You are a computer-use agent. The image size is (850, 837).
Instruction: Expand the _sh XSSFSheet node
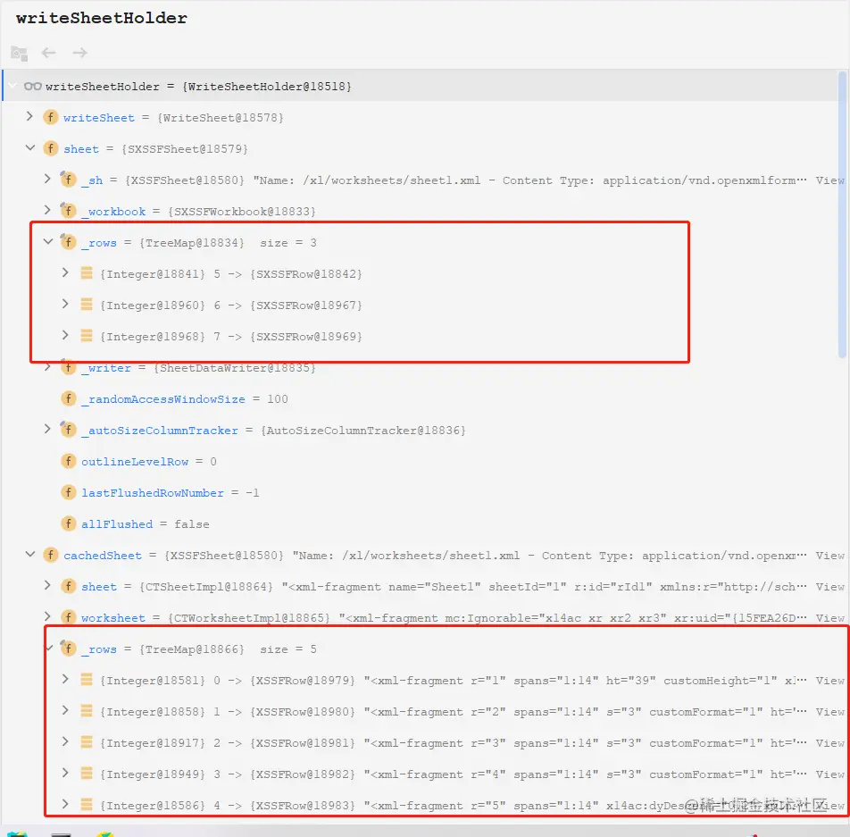pos(47,180)
